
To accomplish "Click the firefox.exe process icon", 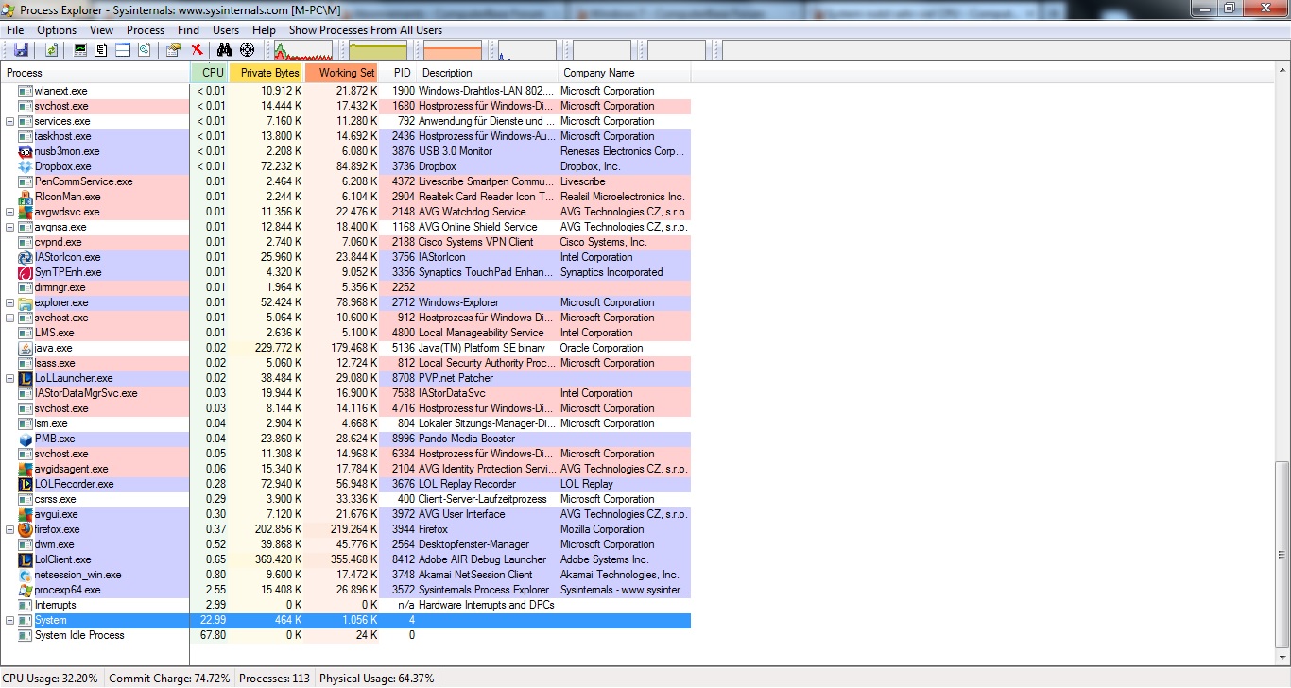I will [x=26, y=529].
